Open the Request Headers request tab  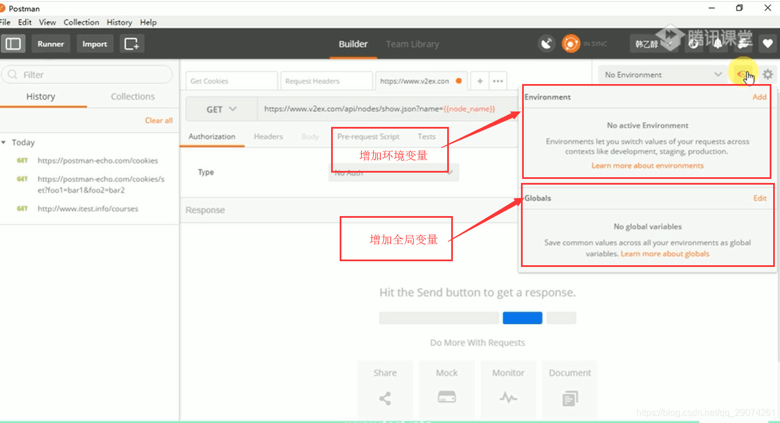coord(325,81)
